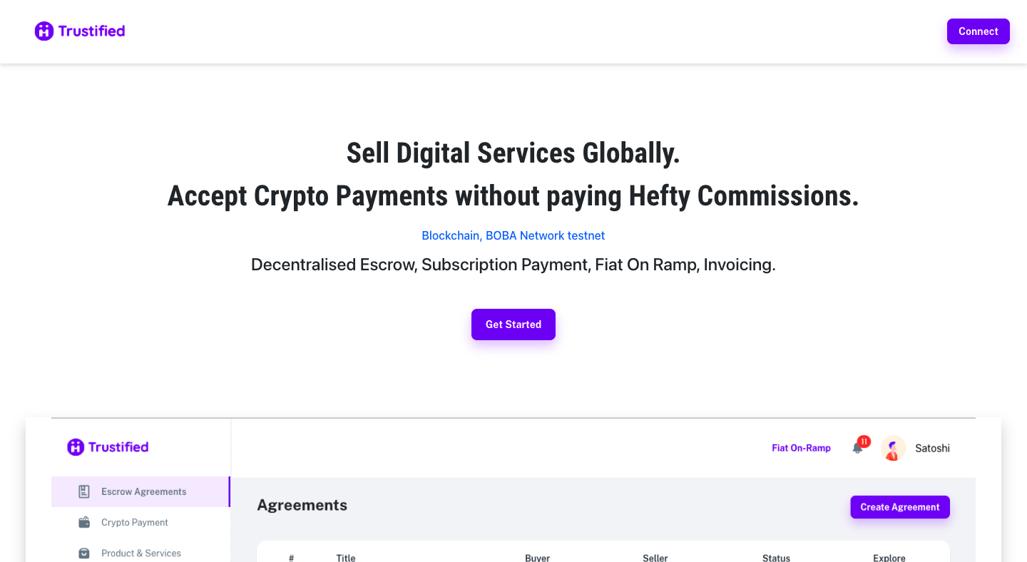
Task: Open the Fiat On-Ramp link
Action: point(801,448)
